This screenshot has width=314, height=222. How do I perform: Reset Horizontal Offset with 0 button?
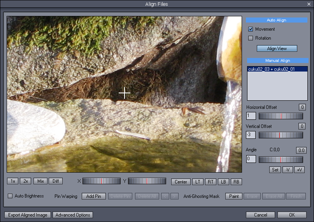[302, 107]
